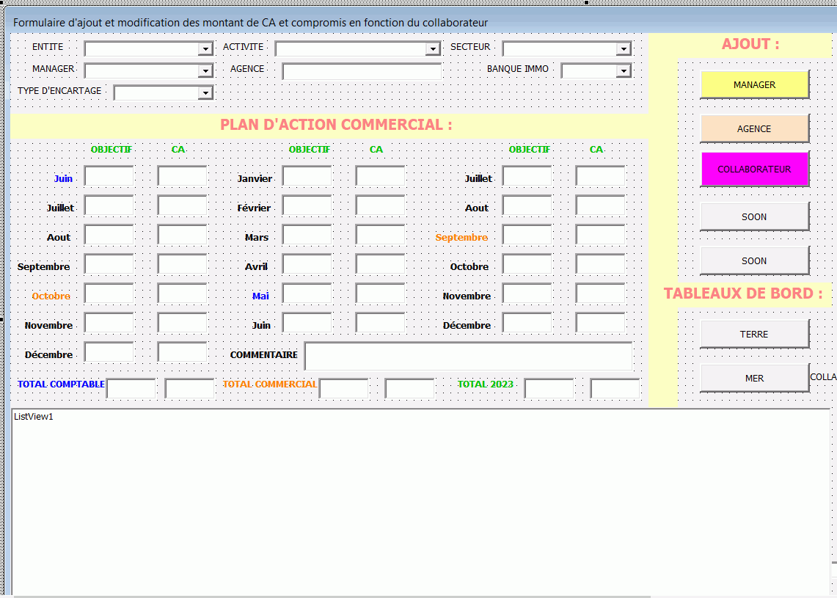Viewport: 837px width, 598px height.
Task: Click the partially visible COLLA label
Action: pyautogui.click(x=823, y=377)
